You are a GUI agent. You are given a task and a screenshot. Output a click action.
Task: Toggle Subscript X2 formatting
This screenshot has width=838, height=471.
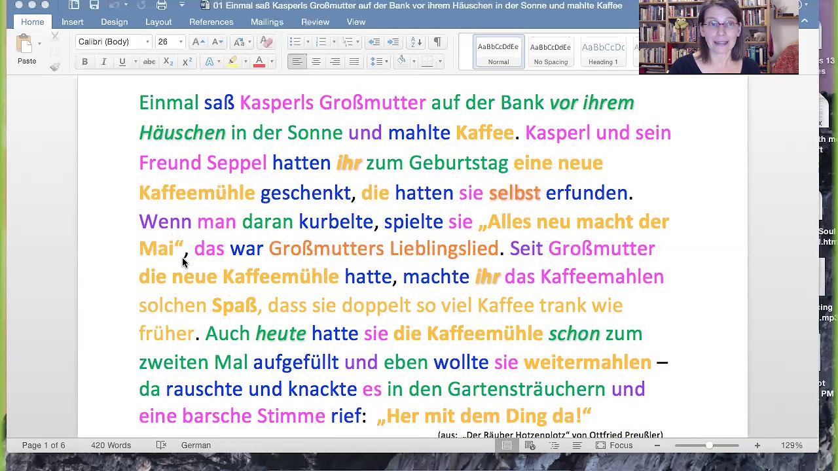[x=168, y=61]
